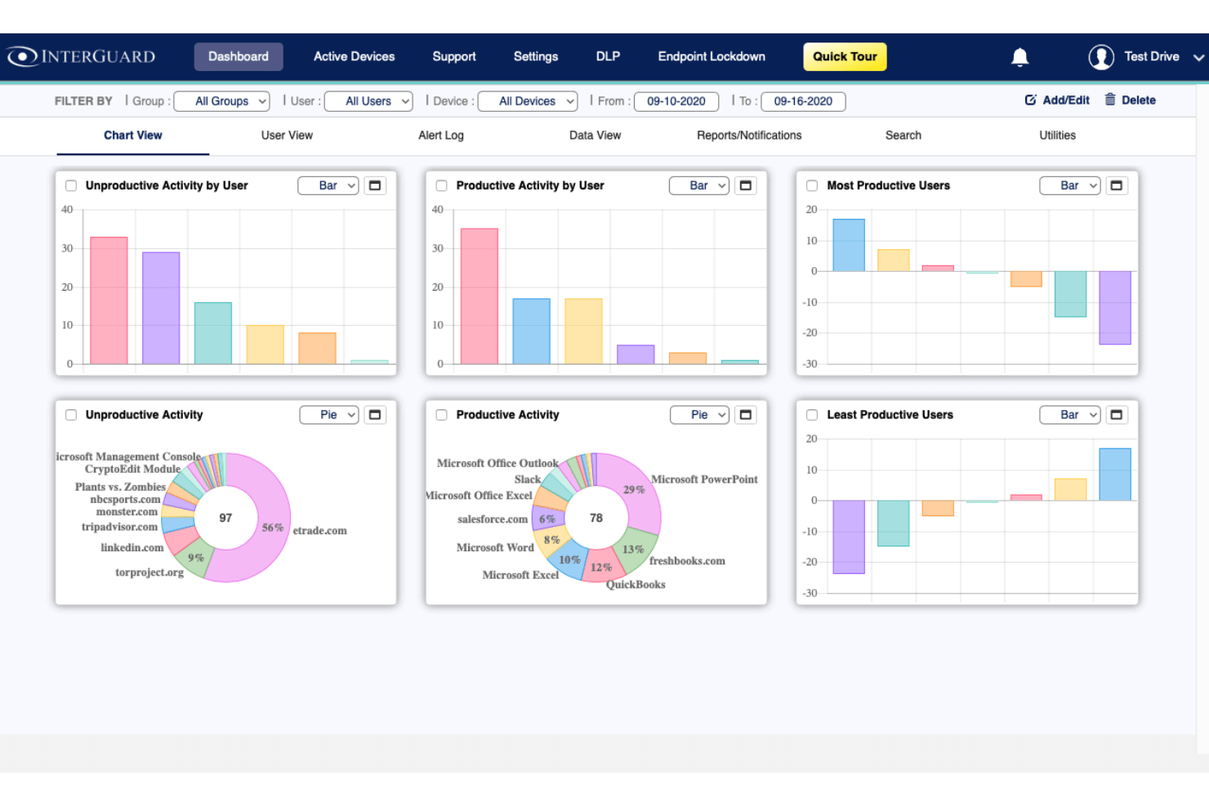Change the Unproductive Activity chart type from Pie

tap(329, 415)
